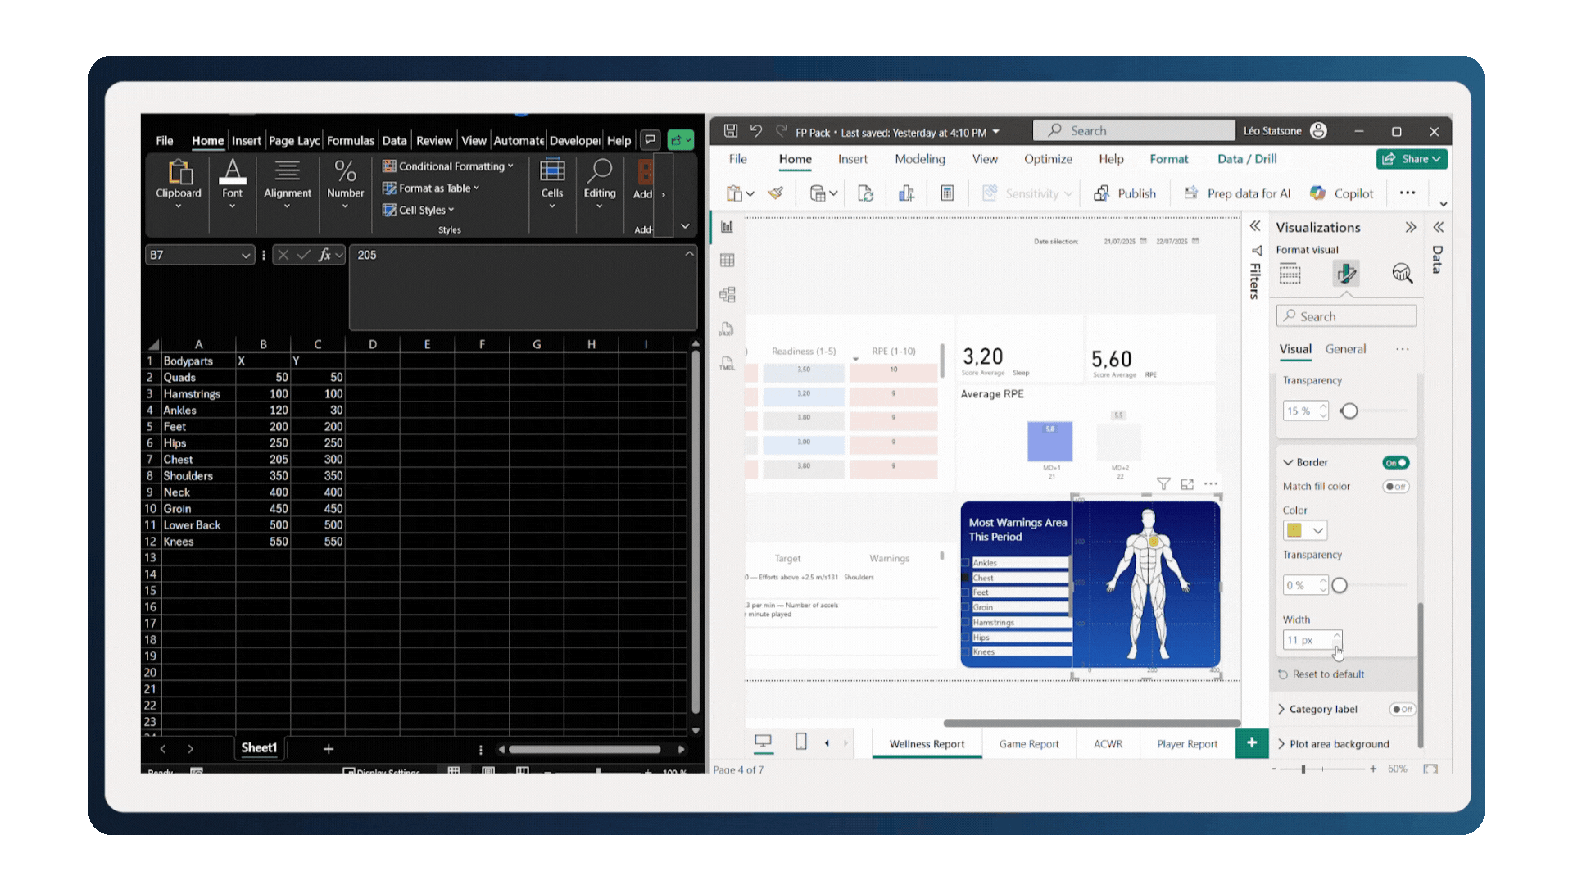Turn off the Border toggle
The image size is (1573, 885).
(x=1395, y=463)
